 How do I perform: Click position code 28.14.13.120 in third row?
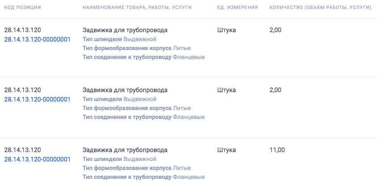(x=22, y=150)
